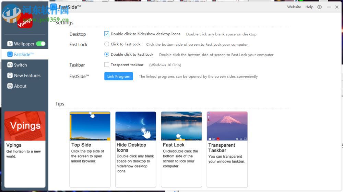Click the 'Transparent Taskbar' tip title
The image size is (343, 192).
tap(222, 148)
